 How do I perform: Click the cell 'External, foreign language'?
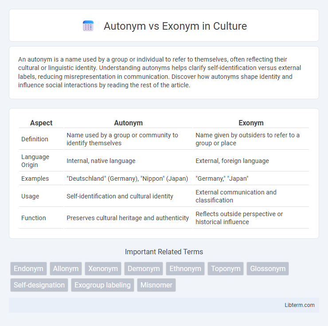tap(251, 161)
